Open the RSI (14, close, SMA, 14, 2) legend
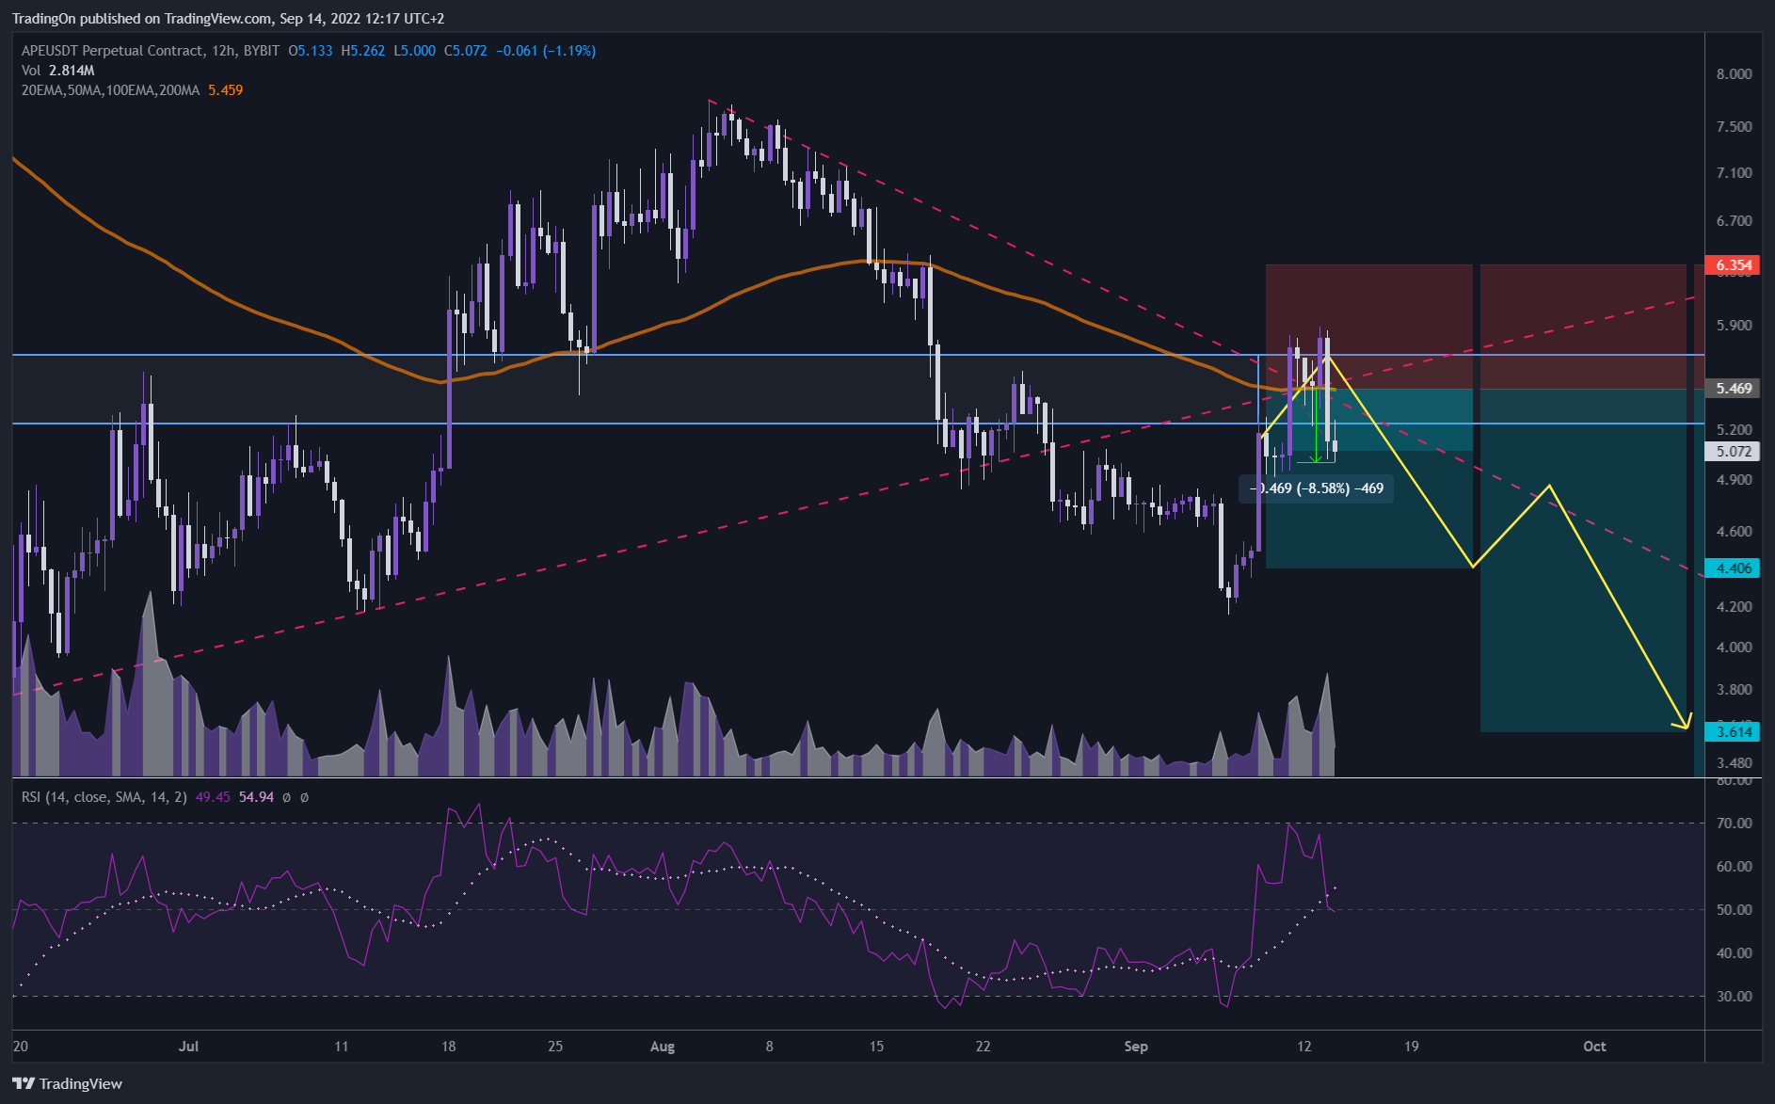Screen dimensions: 1775x1104 104,797
